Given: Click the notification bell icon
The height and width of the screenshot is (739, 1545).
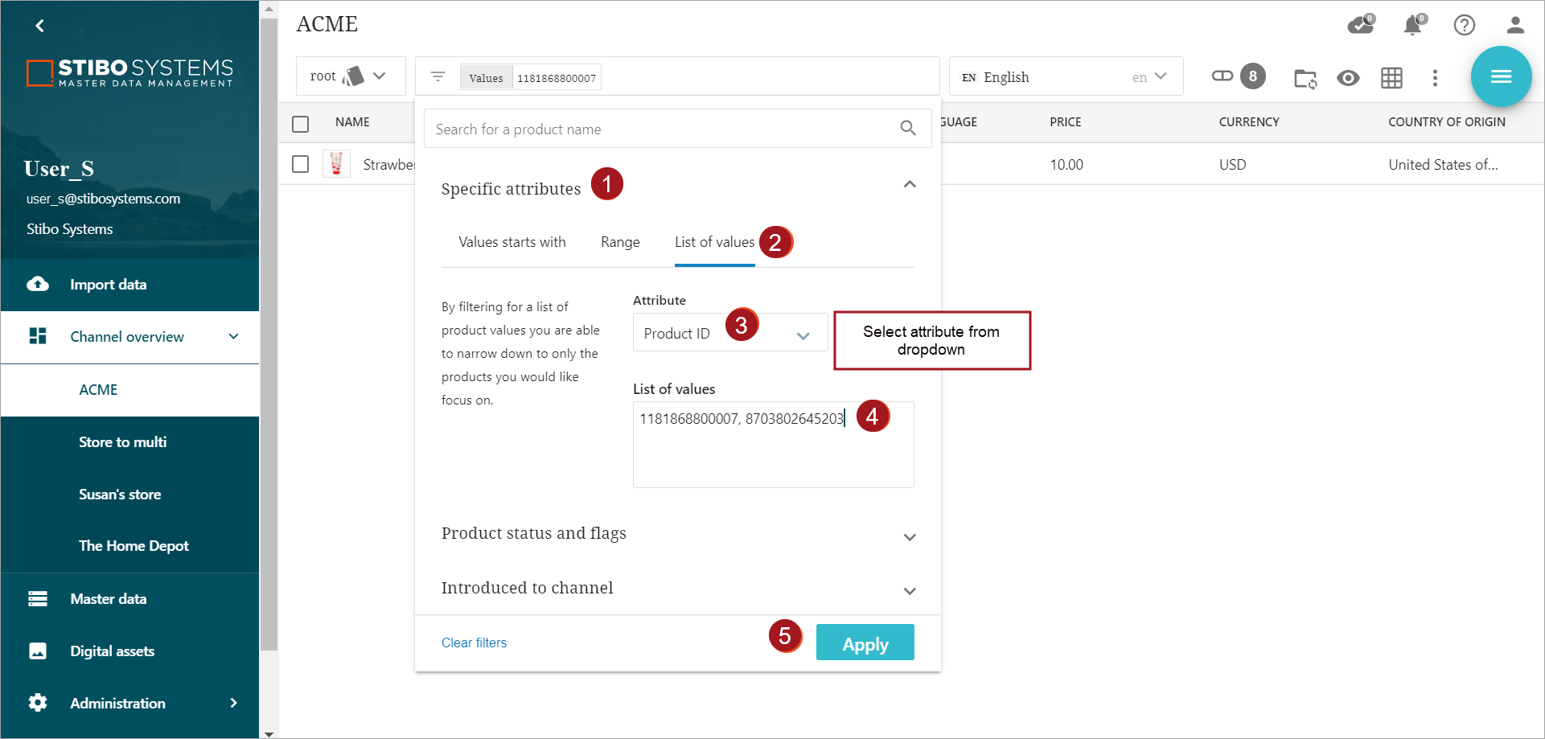Looking at the screenshot, I should pos(1412,26).
